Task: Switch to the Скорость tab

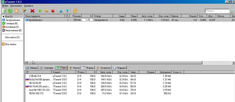Action: tap(104, 68)
